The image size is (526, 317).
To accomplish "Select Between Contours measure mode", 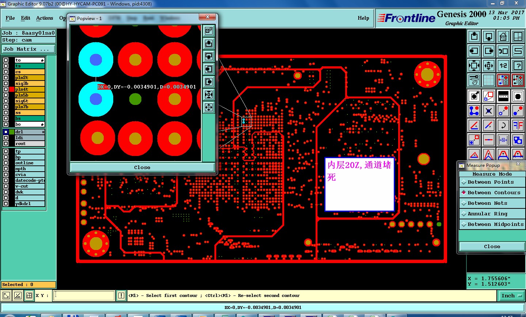I will [x=492, y=193].
